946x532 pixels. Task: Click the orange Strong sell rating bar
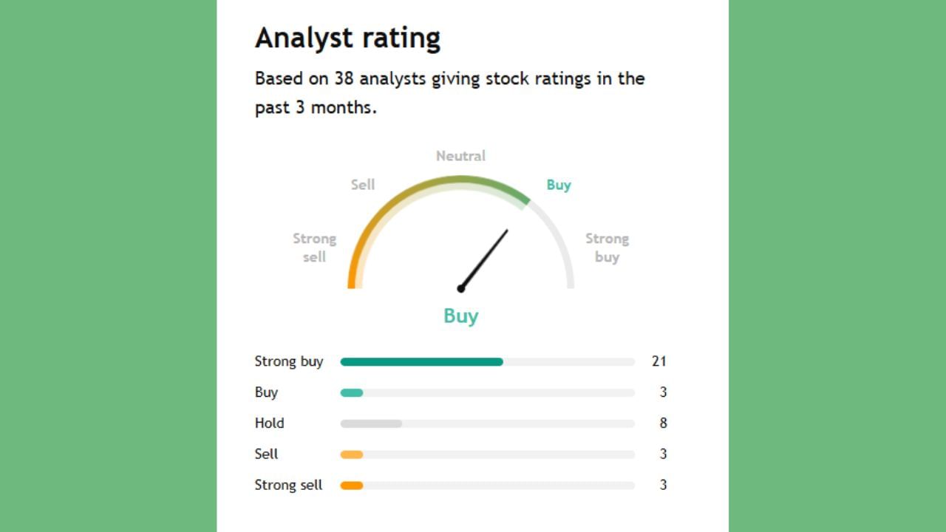pyautogui.click(x=352, y=485)
